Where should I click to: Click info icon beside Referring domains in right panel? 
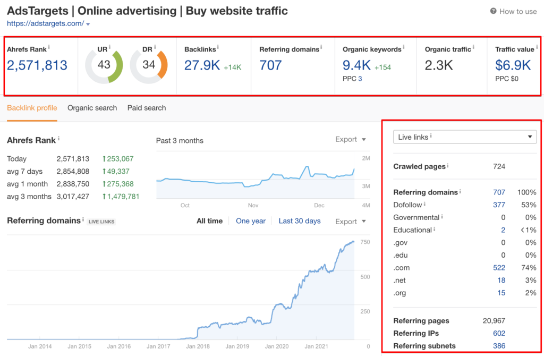click(x=460, y=191)
